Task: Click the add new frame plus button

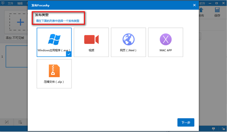Action: tap(20, 22)
